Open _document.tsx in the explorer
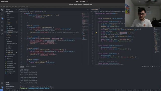Image resolution: width=161 pixels, height=91 pixels. 12,29
